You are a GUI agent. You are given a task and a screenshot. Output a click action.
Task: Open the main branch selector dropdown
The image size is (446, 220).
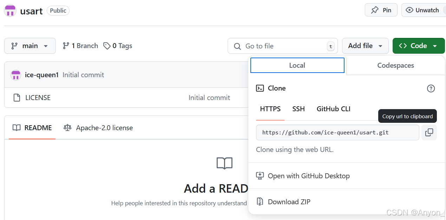pos(30,46)
